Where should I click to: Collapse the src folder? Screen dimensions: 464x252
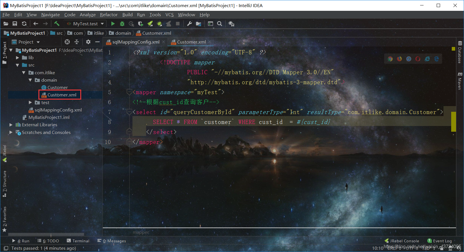click(17, 65)
